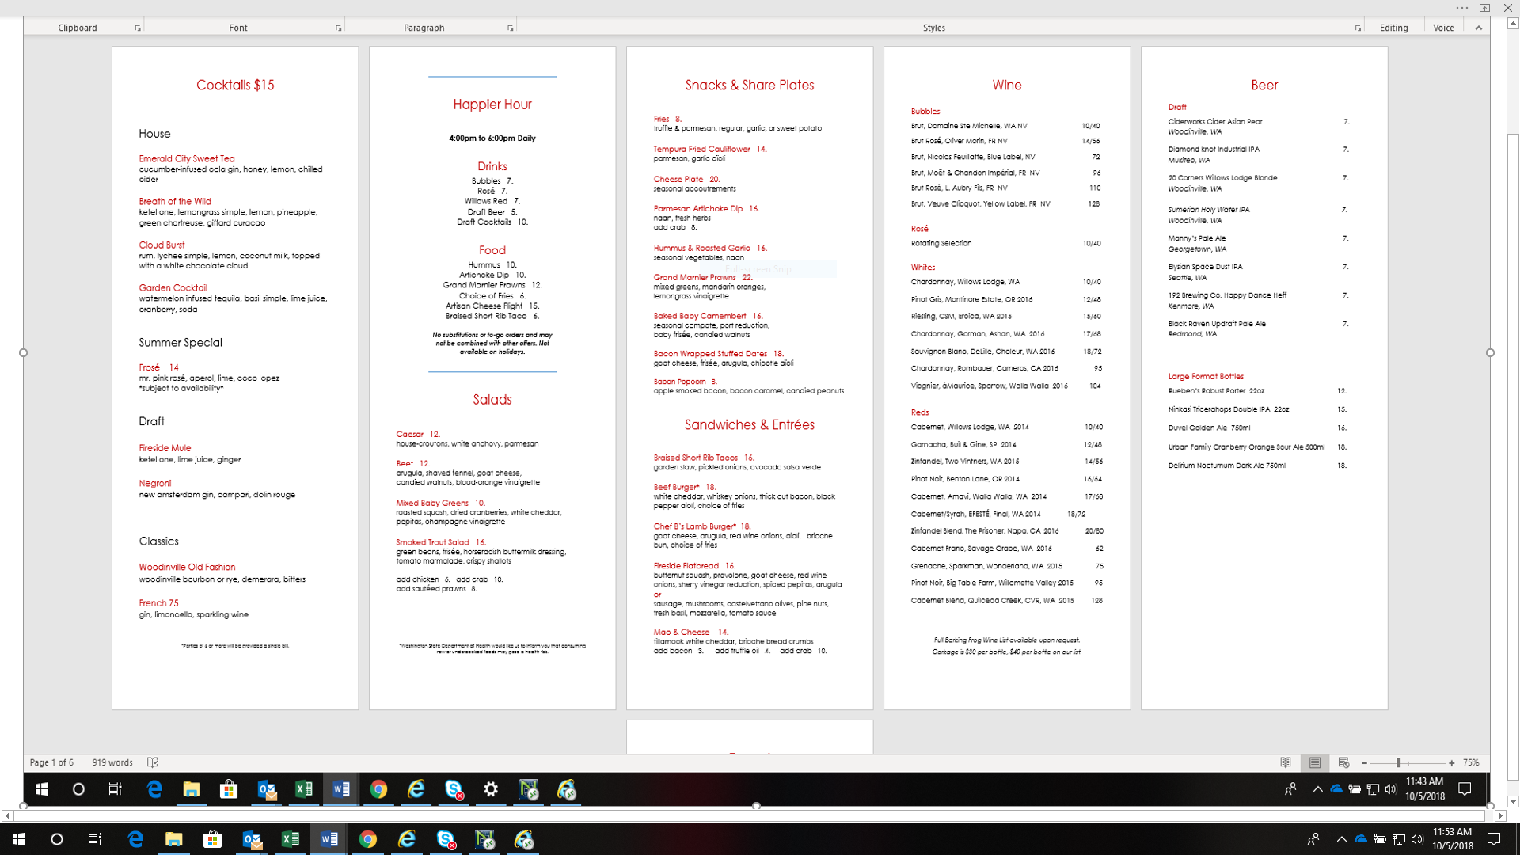This screenshot has height=855, width=1520.
Task: Open the three-dots more options menu
Action: tap(1461, 8)
